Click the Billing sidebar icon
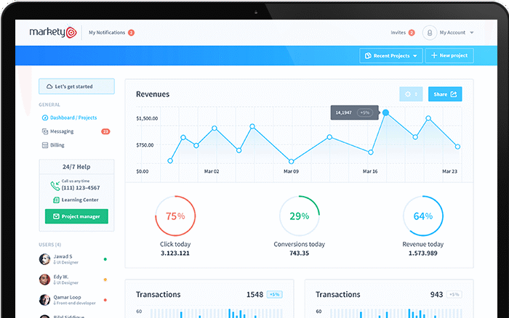509x318 pixels. coord(44,145)
